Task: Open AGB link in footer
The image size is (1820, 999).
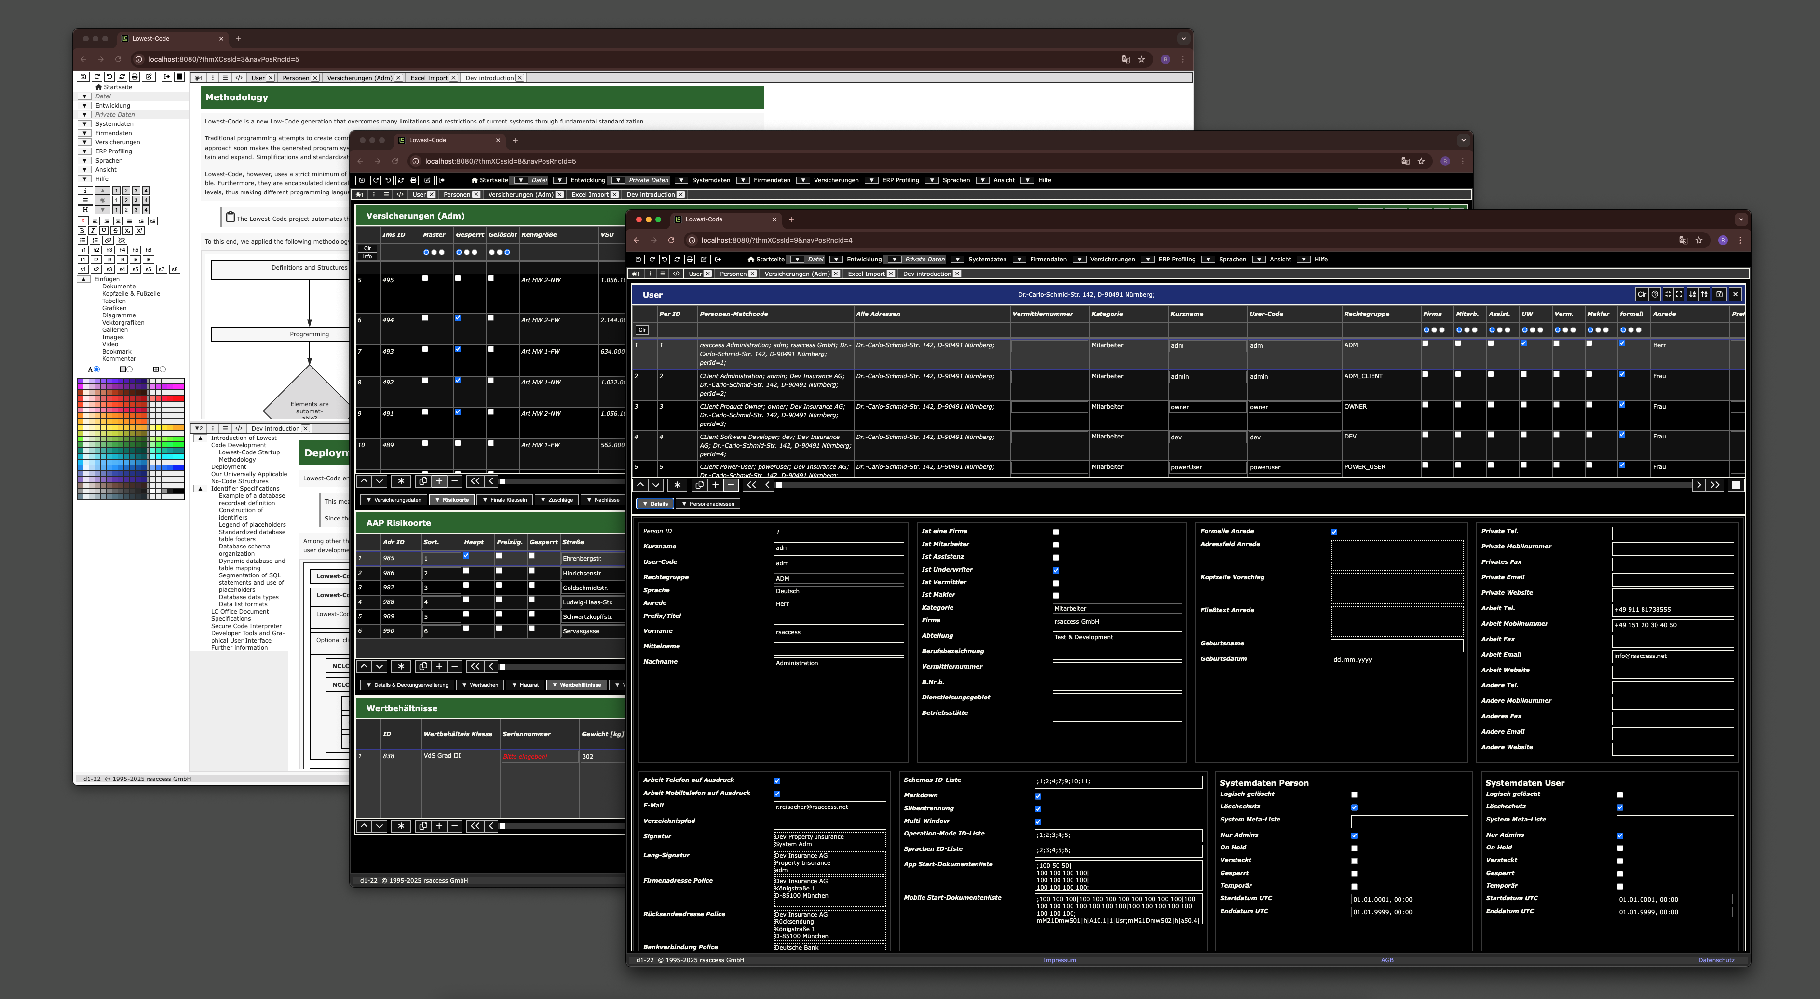Action: (x=1387, y=960)
